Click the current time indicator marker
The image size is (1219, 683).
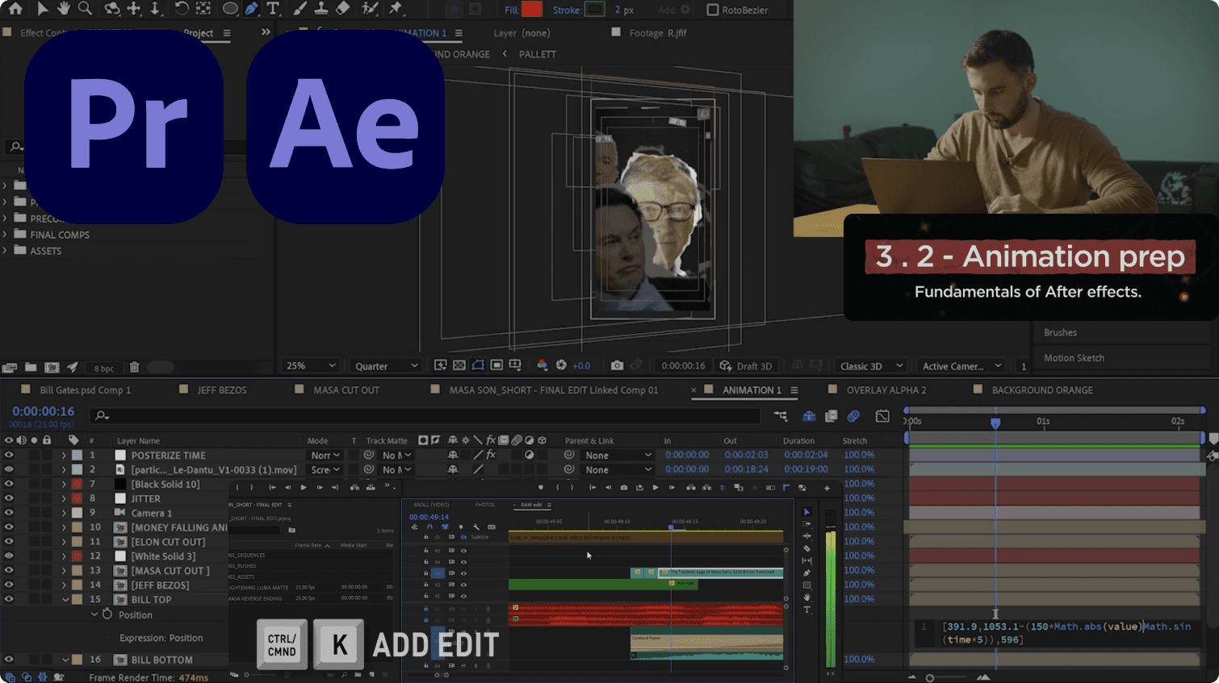pyautogui.click(x=995, y=423)
